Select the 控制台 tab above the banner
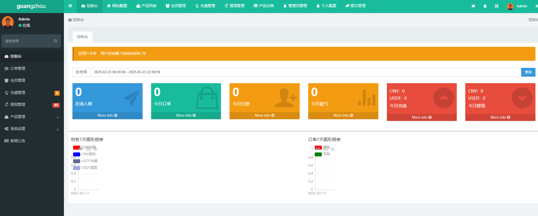 point(82,37)
